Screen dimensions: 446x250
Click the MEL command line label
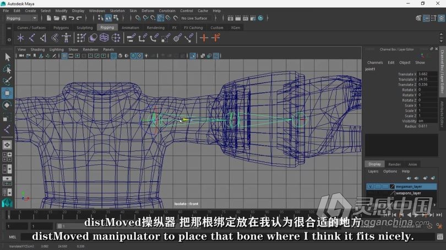coord(13,237)
